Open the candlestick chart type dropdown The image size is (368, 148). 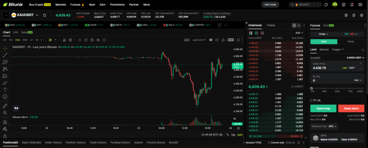(x=56, y=40)
